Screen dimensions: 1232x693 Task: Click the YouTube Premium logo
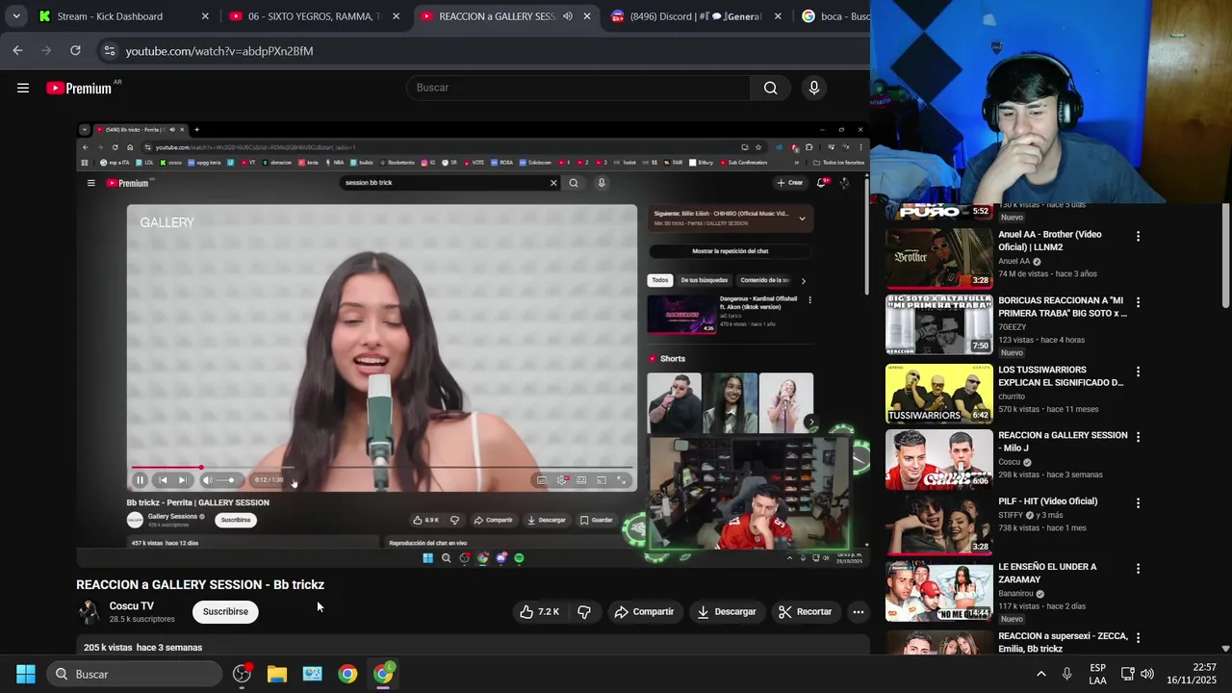pos(80,88)
